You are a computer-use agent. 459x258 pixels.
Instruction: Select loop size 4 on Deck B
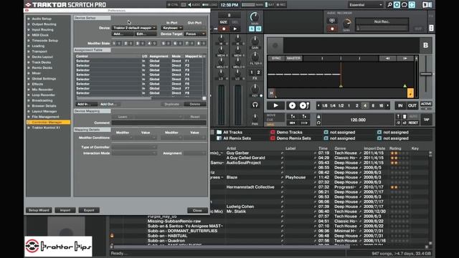(365, 105)
